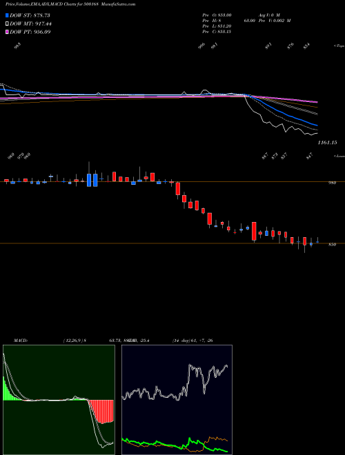Click the 859 price level label
Screen dimensions: 345x455
[x=332, y=245]
